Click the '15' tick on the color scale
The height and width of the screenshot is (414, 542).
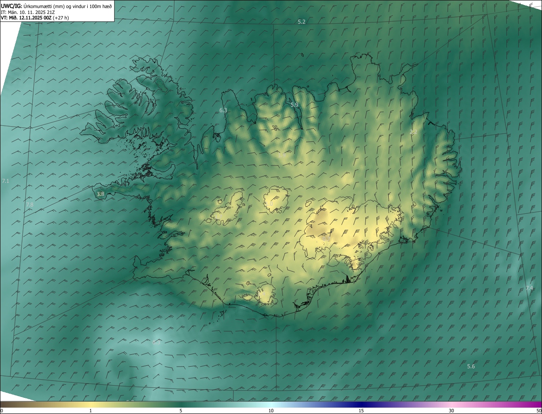(361, 411)
